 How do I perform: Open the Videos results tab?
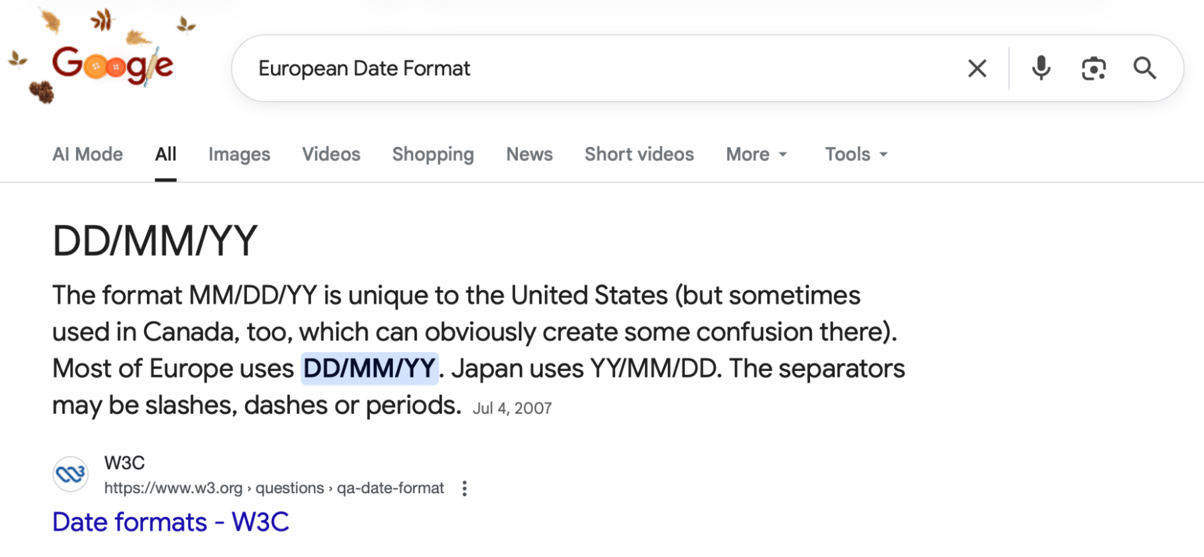331,155
